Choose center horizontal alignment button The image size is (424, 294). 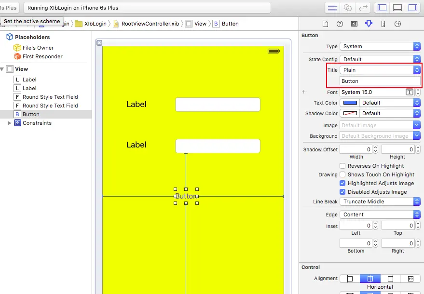[370, 278]
